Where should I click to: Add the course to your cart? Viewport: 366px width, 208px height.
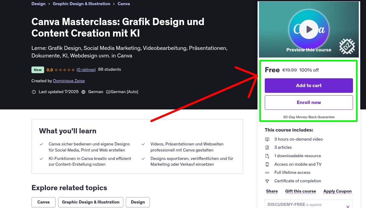pos(309,86)
